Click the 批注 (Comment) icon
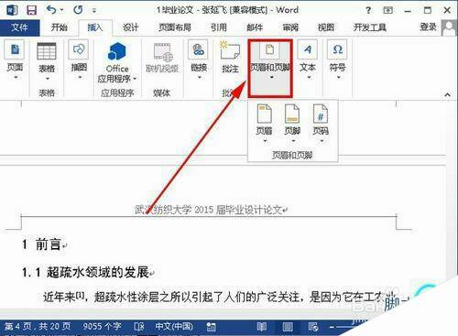The image size is (458, 336). coord(229,50)
